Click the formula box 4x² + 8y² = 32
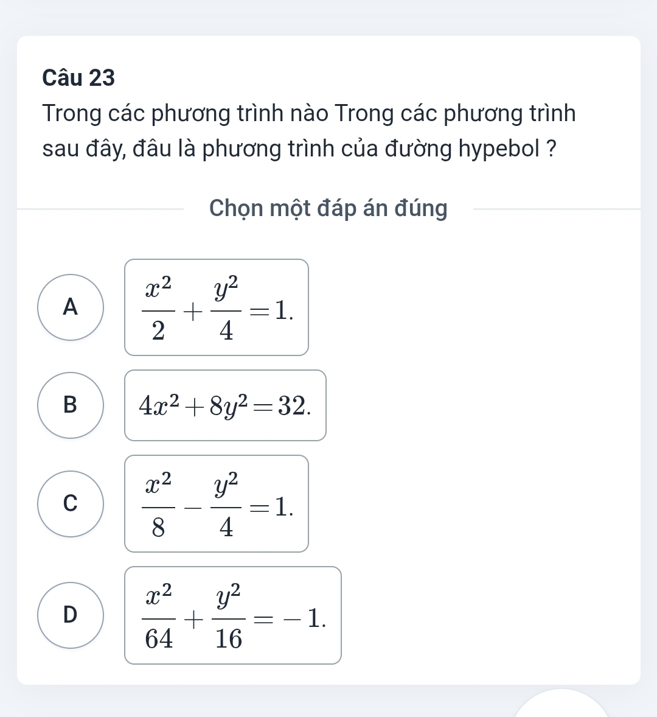 point(225,405)
